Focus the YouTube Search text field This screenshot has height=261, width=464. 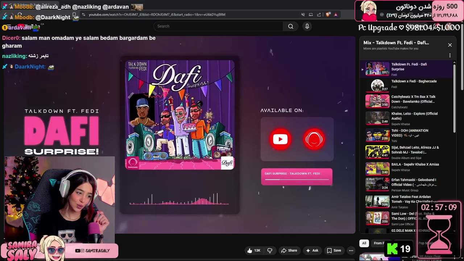point(218,26)
